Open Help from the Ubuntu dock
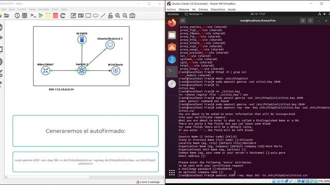The height and width of the screenshot is (185, 330). point(172,60)
